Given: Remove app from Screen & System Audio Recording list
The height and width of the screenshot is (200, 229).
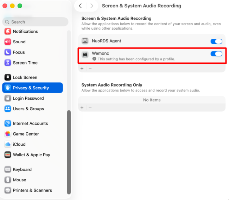Looking at the screenshot, I should (90, 68).
